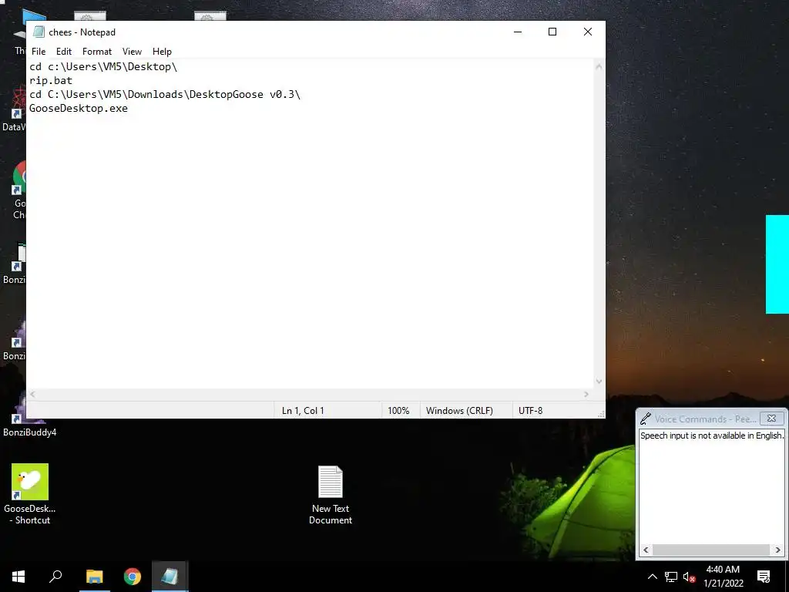
Task: Show hidden system tray icons
Action: 652,577
